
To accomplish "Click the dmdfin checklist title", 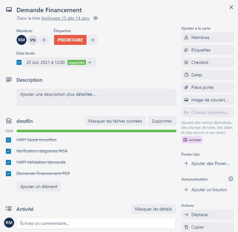I will coord(25,121).
